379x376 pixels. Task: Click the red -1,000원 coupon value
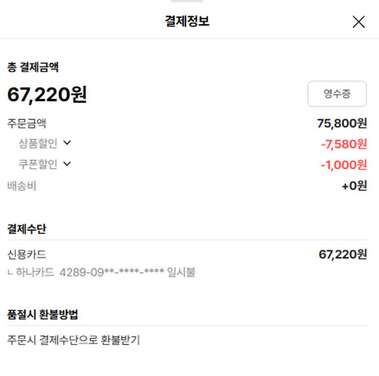point(344,165)
